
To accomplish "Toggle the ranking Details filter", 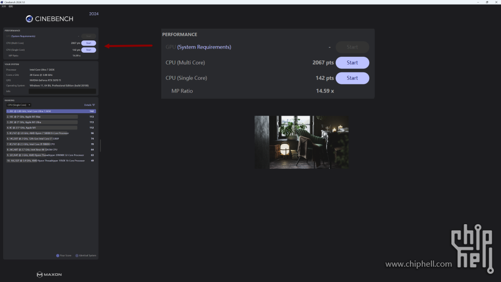I will coord(89,105).
